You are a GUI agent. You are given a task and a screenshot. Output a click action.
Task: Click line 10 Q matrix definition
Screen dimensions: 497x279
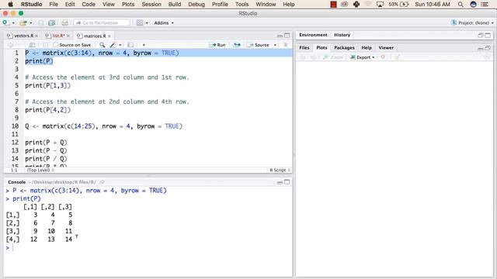pos(103,126)
